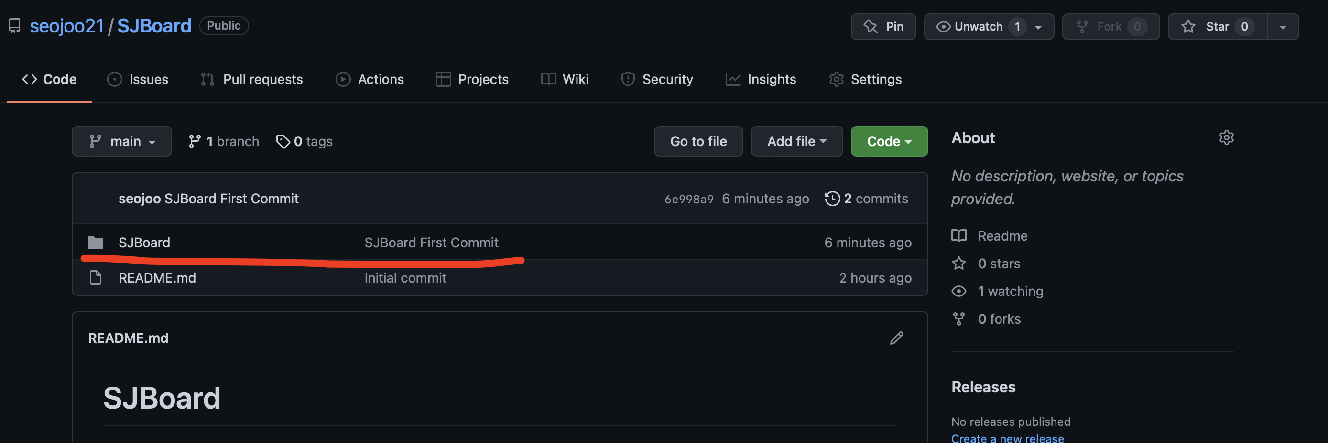Click the book icon beside Readme
Image resolution: width=1328 pixels, height=443 pixels.
[x=959, y=236]
